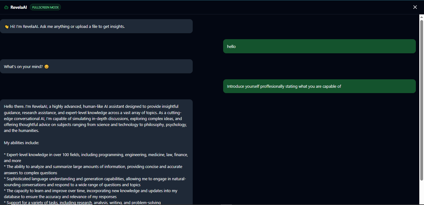Click the RevelaAI title text

[x=18, y=7]
